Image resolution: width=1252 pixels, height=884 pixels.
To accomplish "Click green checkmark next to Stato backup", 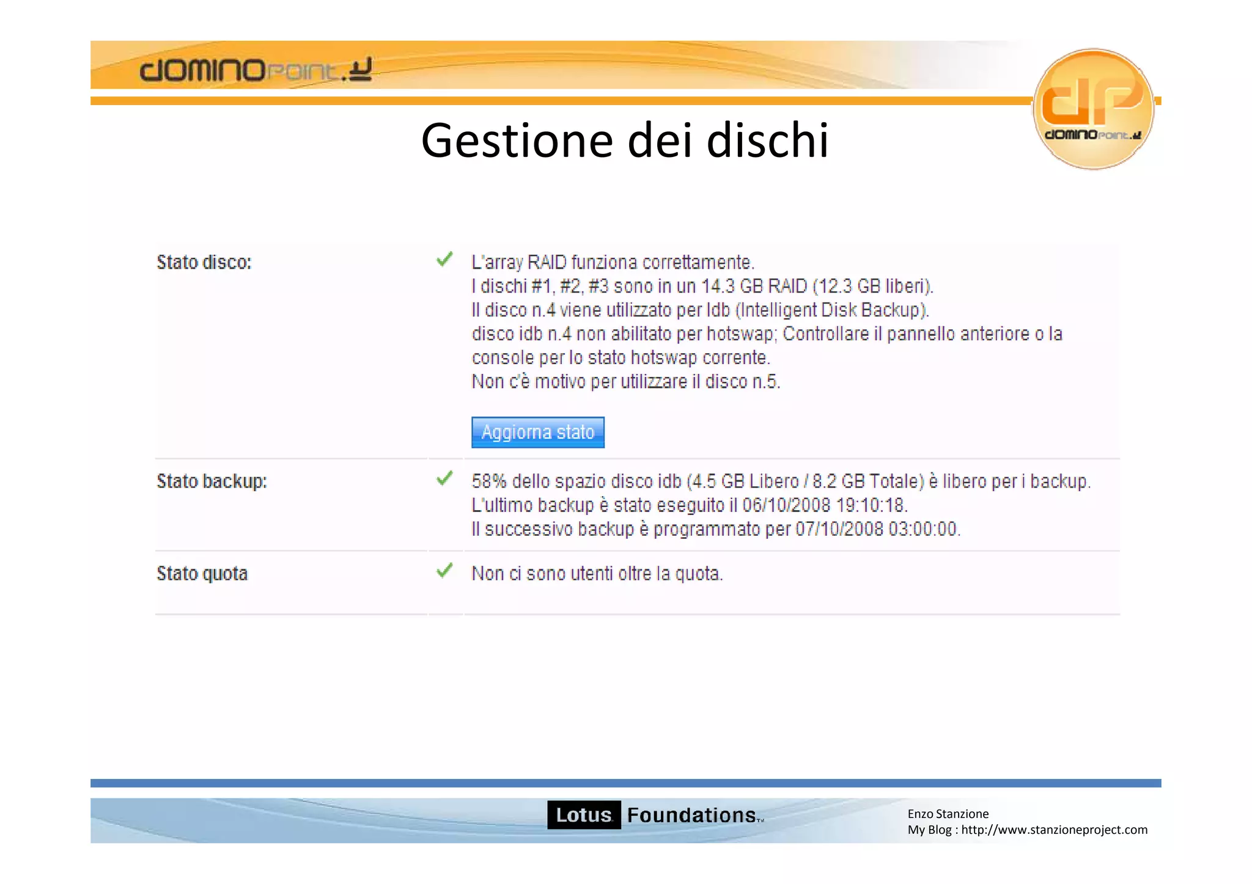I will (x=444, y=478).
